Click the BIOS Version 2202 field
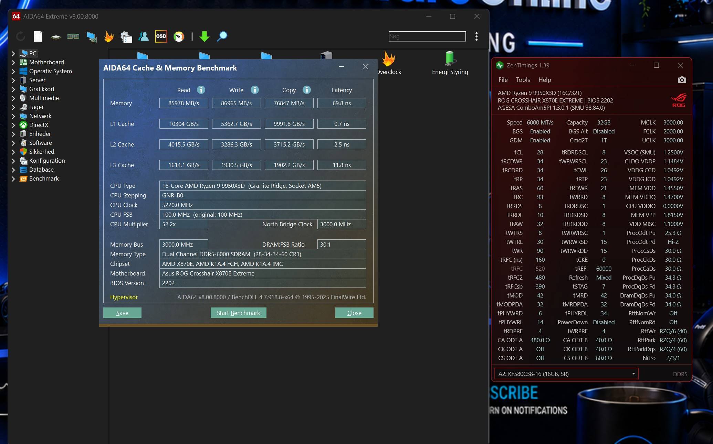 tap(263, 283)
